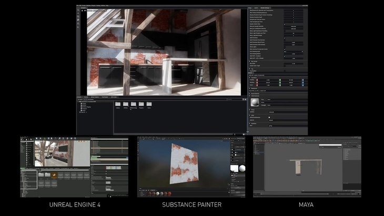Click the play button in main window's left toolbar
The height and width of the screenshot is (216, 384).
tap(78, 27)
